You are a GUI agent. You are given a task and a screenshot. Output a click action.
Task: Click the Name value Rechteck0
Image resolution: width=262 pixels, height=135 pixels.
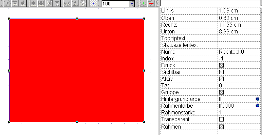click(231, 52)
